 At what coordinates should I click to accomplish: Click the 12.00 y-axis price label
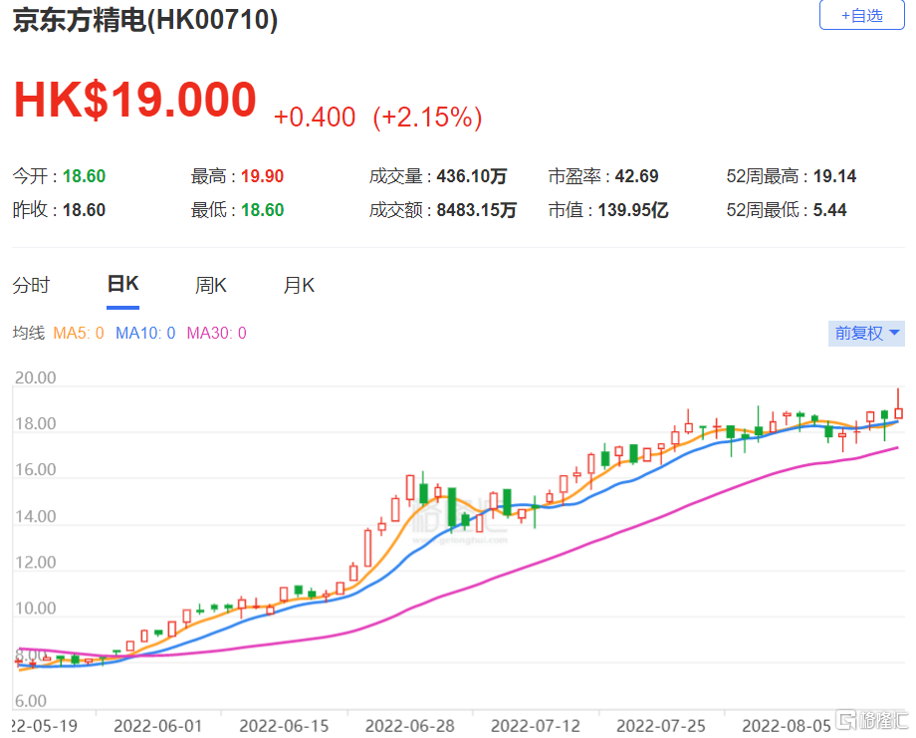[36, 562]
